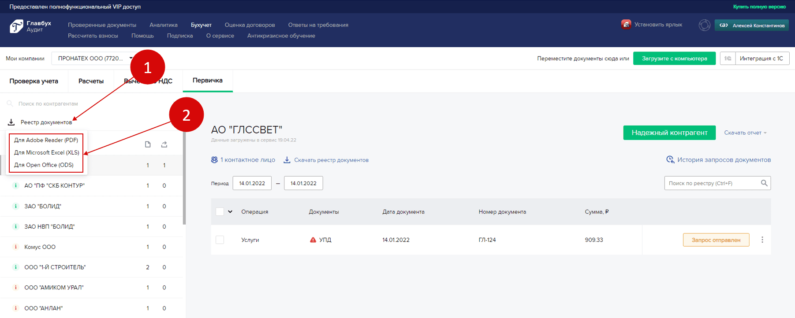Open the 1 контактное лицо link

pyautogui.click(x=247, y=160)
